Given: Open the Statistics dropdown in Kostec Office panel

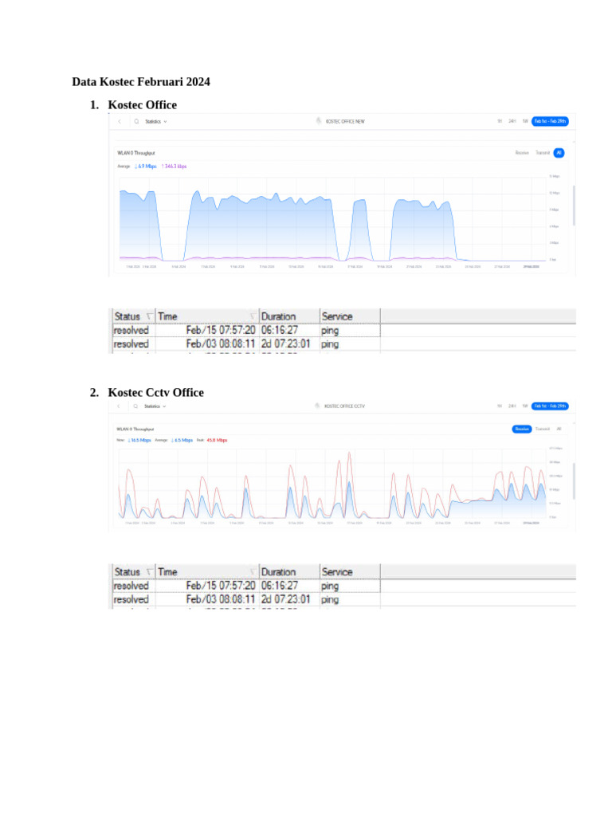Looking at the screenshot, I should coord(156,121).
